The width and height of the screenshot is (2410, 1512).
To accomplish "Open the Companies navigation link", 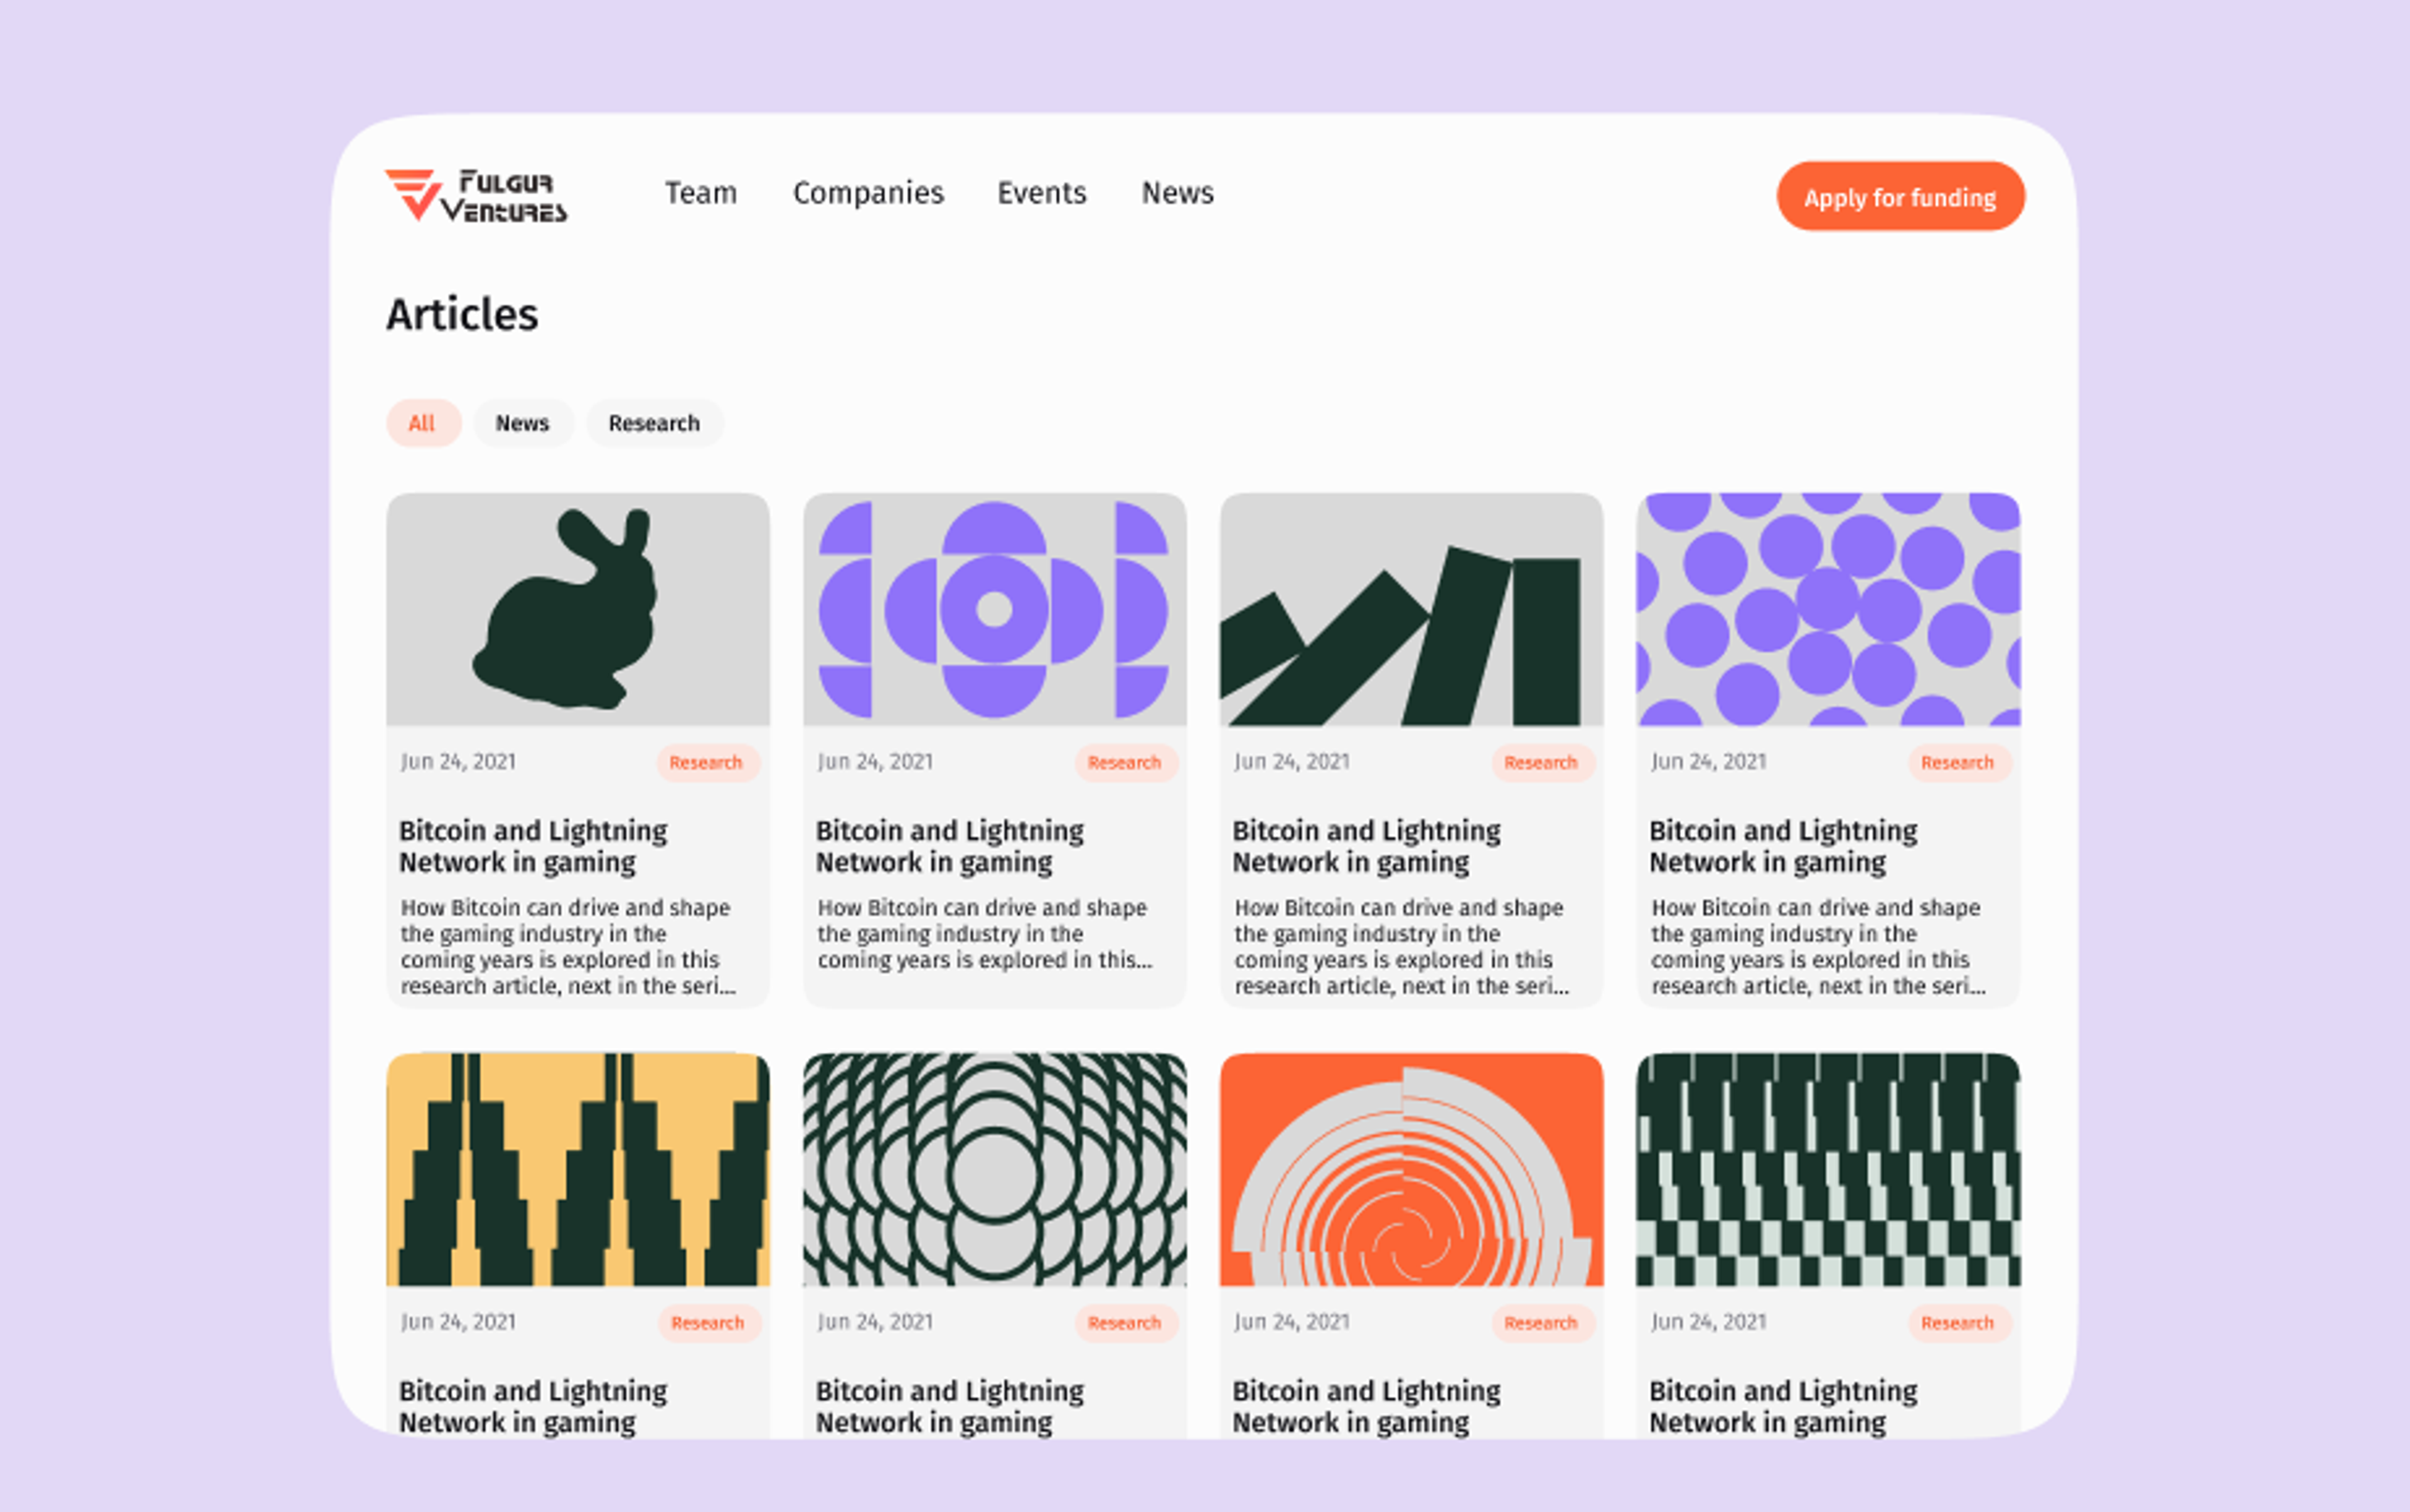I will click(869, 193).
